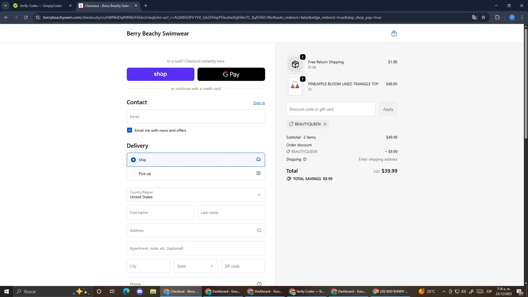Bookmark this page with star icon
Viewport: 528px width, 297px height.
(484, 17)
